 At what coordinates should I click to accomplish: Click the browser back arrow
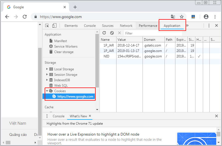click(7, 17)
